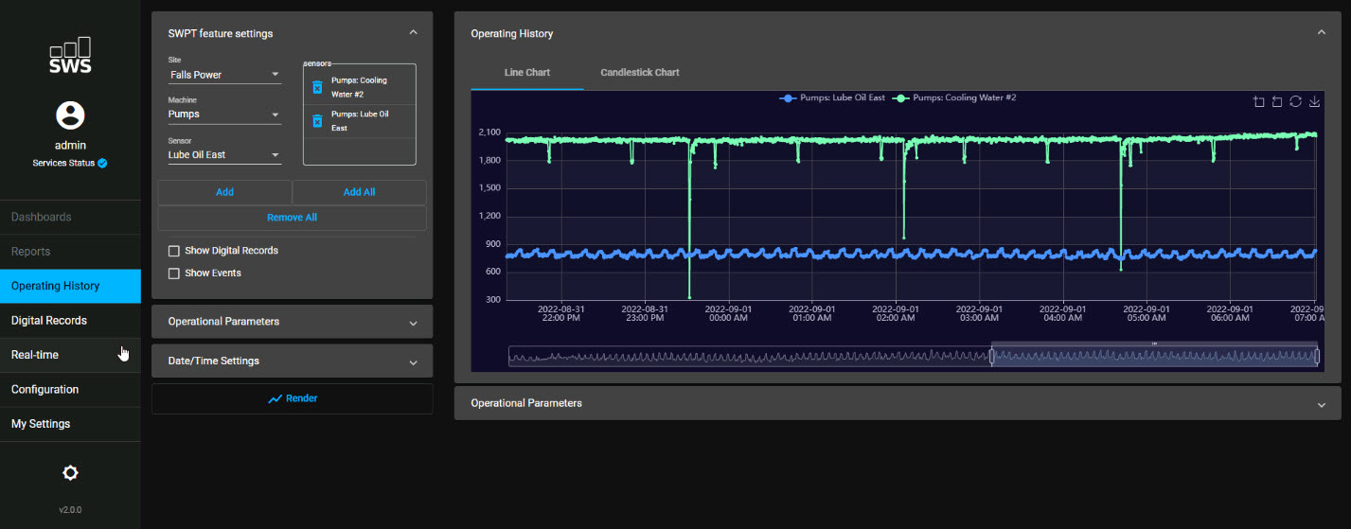Open the admin user avatar
Viewport: 1351px width, 529px height.
[70, 115]
